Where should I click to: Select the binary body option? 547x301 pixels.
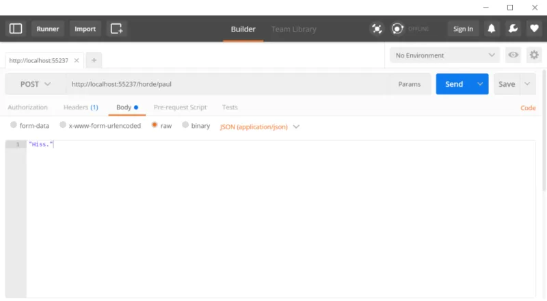(185, 125)
